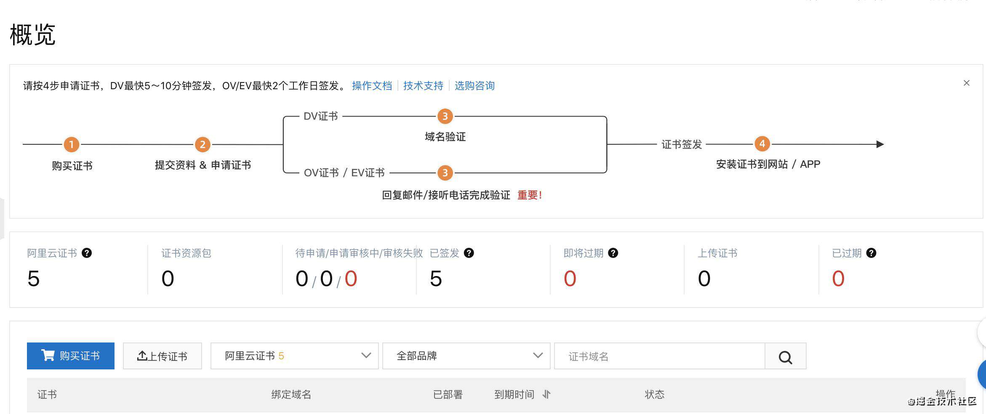This screenshot has height=414, width=986.
Task: Click the red 重要! text
Action: [x=530, y=195]
